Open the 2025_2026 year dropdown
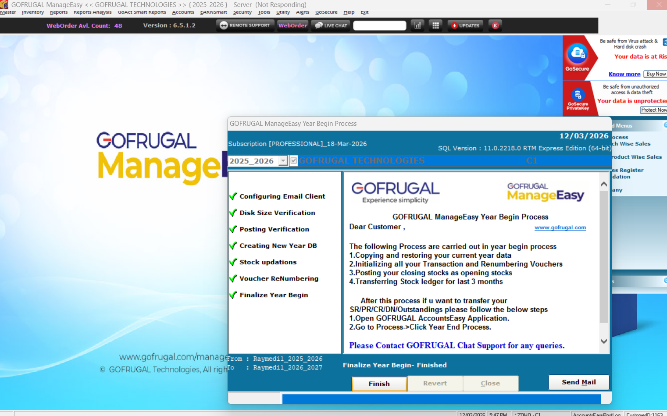The width and height of the screenshot is (667, 416). [283, 161]
